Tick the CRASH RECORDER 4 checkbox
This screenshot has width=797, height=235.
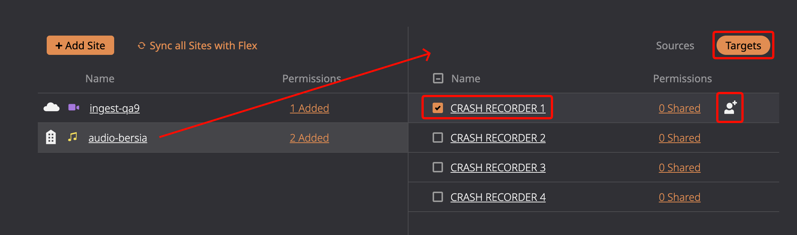(438, 197)
